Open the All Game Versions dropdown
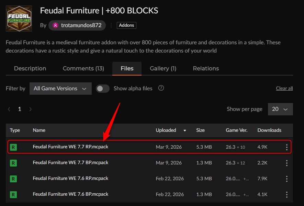This screenshot has height=206, width=304. [60, 88]
